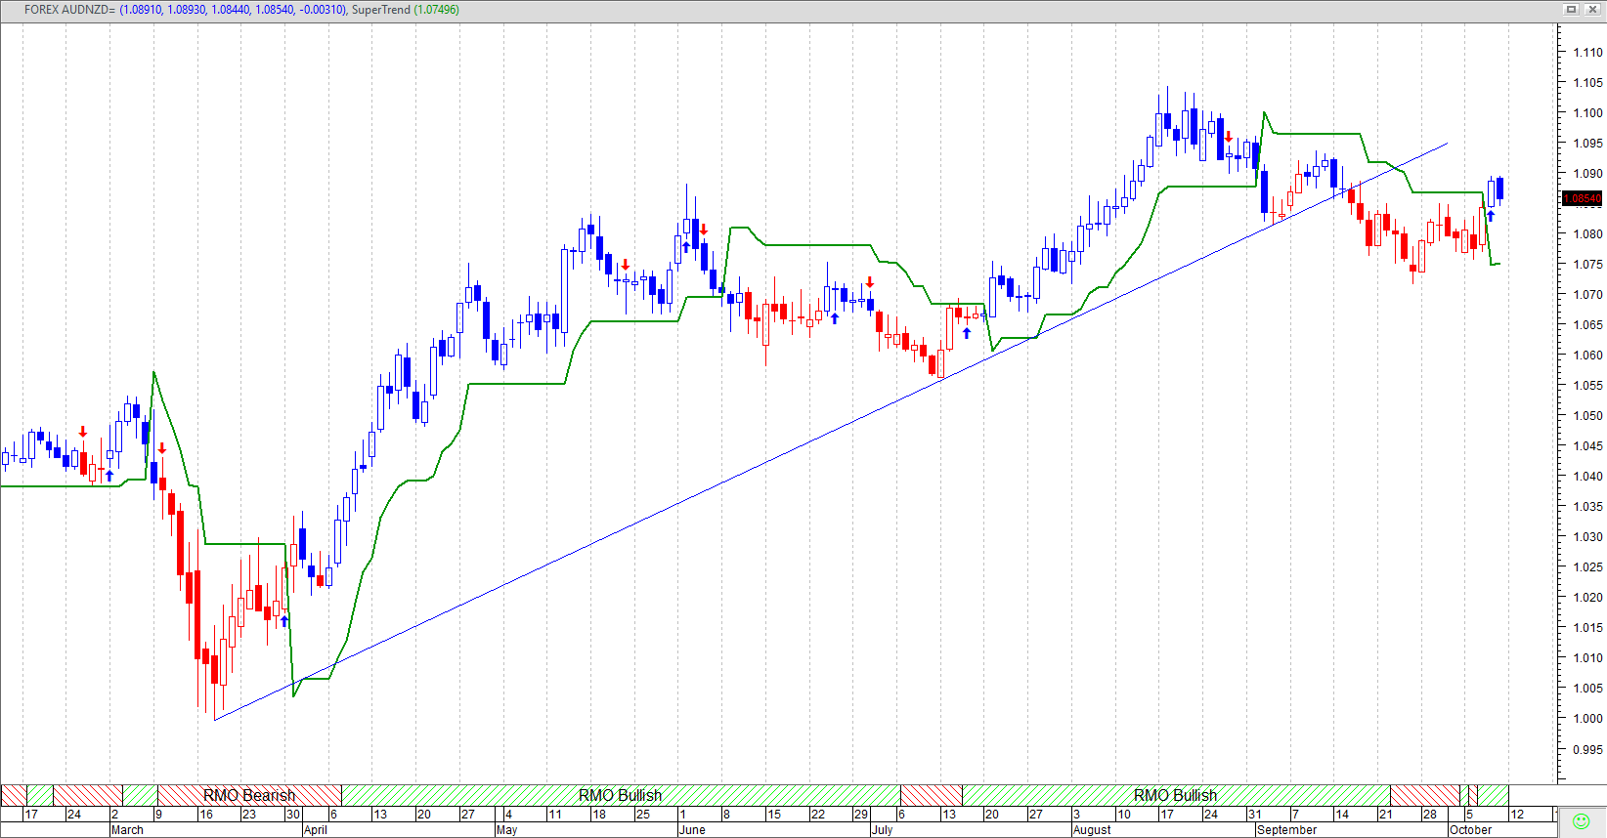This screenshot has height=838, width=1607.
Task: Maximize the AUDNZD chart window
Action: click(1572, 9)
